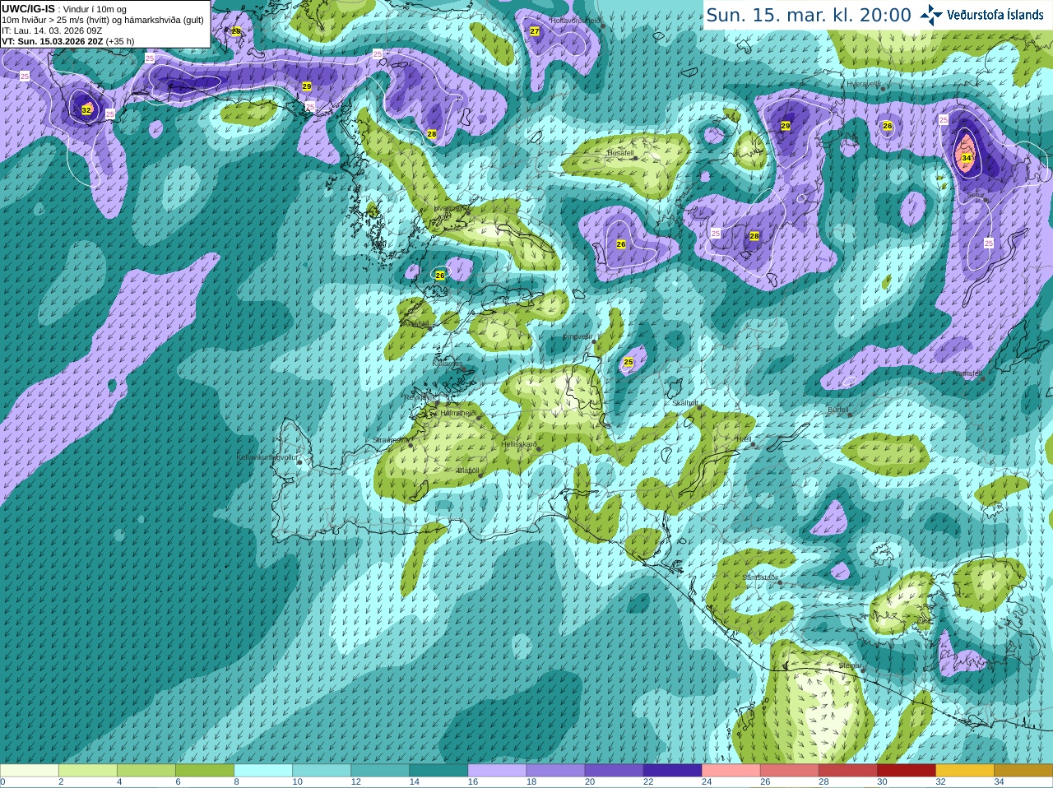Screen dimensions: 1053x788
Task: Click the 32–34 m/s amber legend swatch
Action: point(965,771)
